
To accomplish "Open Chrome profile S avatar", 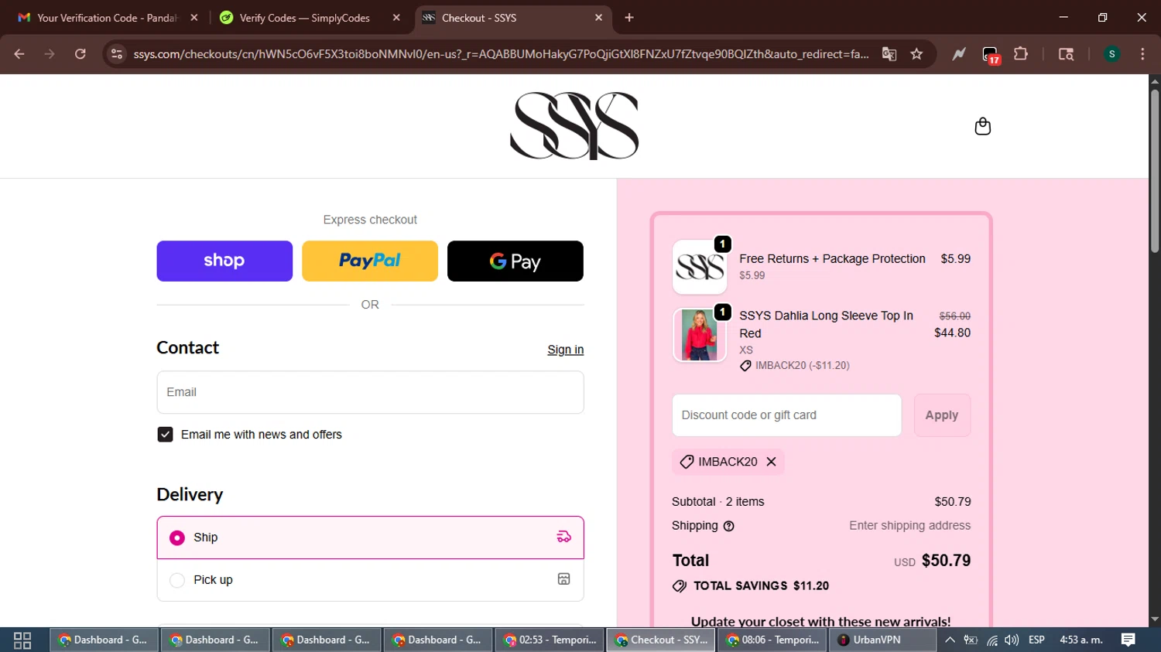I will (x=1111, y=54).
